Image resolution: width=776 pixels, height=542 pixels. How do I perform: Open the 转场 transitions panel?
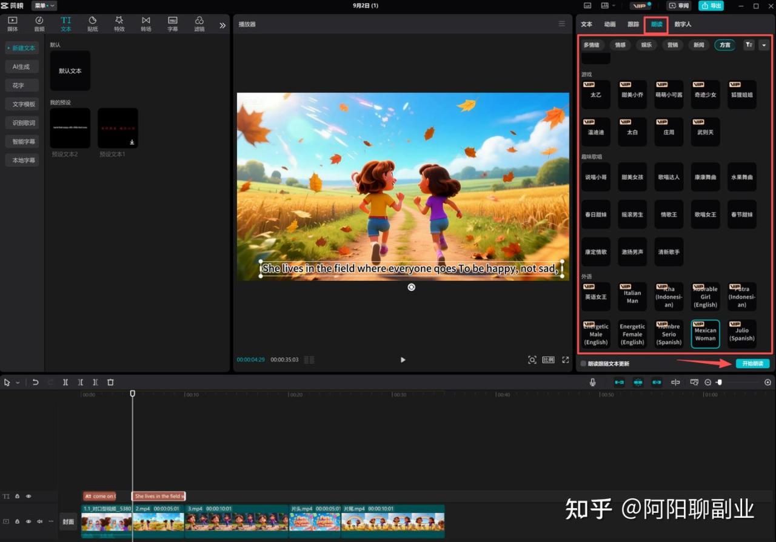pyautogui.click(x=146, y=24)
